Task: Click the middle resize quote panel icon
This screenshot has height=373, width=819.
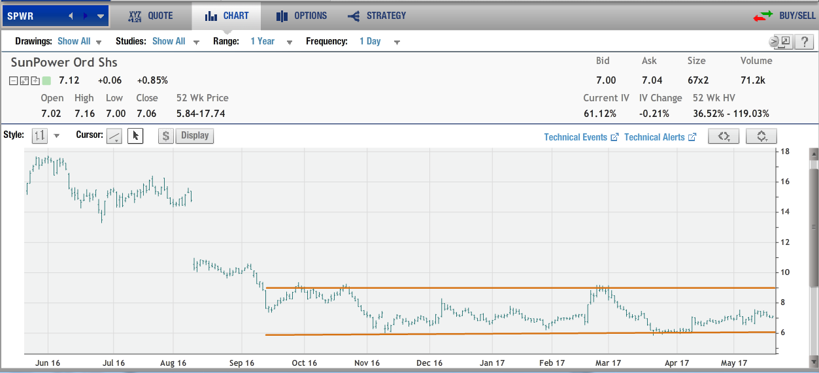Action: [x=24, y=81]
